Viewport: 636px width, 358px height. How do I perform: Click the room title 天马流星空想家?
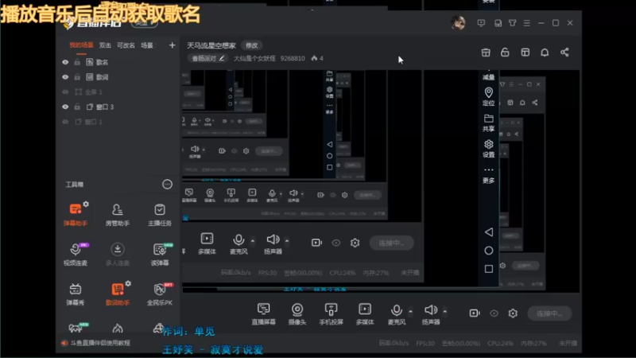(211, 45)
